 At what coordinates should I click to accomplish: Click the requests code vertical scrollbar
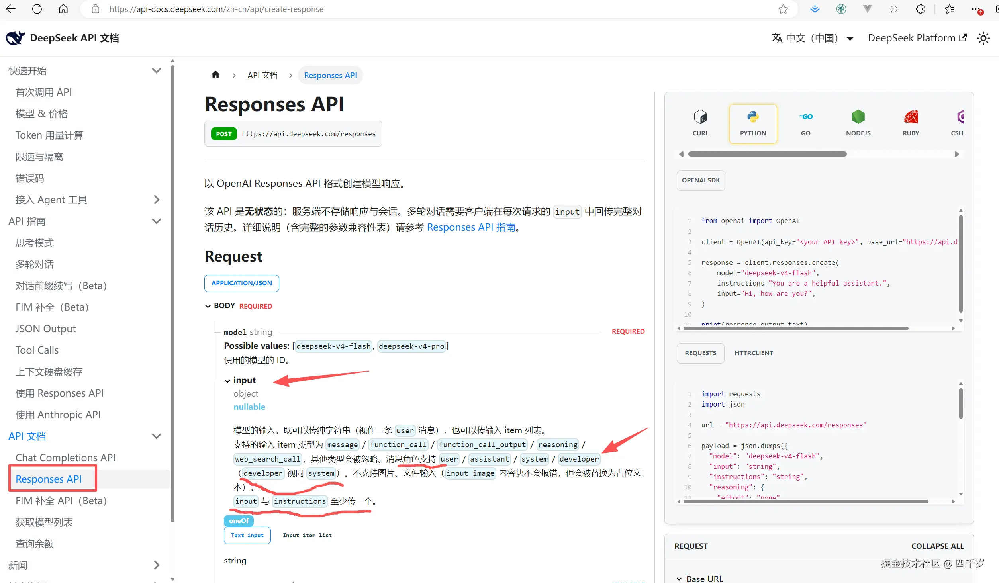point(961,403)
